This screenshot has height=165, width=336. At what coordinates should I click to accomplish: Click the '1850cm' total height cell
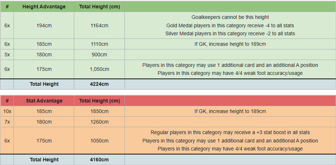pyautogui.click(x=99, y=111)
